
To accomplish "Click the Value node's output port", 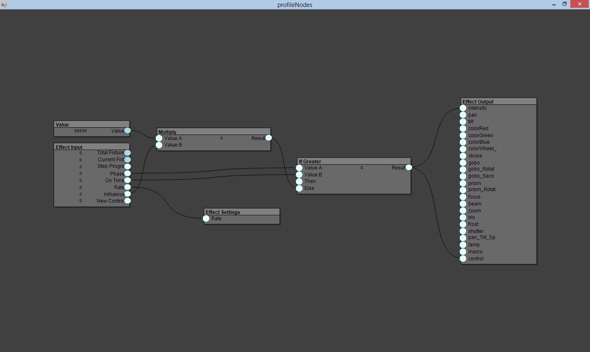I will tap(127, 131).
